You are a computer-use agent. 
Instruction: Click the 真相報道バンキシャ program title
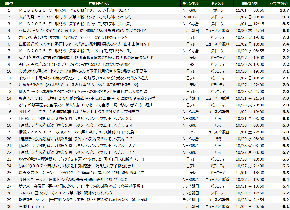pyautogui.click(x=85, y=44)
